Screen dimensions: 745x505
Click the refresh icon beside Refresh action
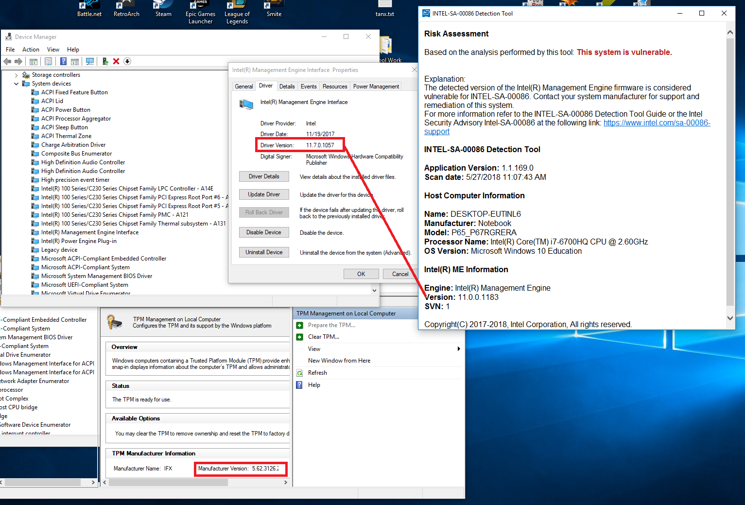tap(300, 373)
